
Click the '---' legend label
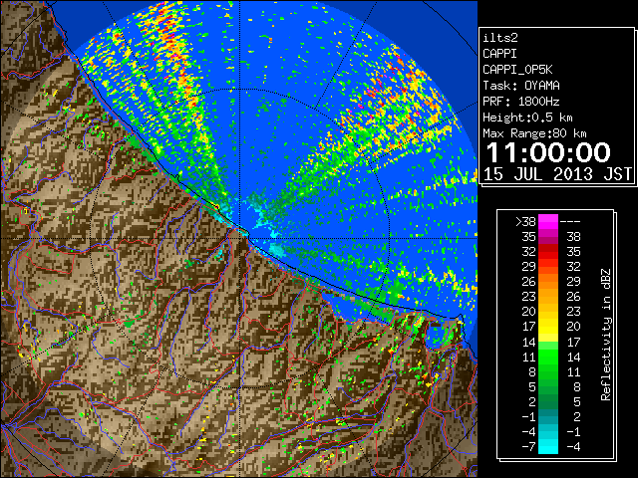570,221
